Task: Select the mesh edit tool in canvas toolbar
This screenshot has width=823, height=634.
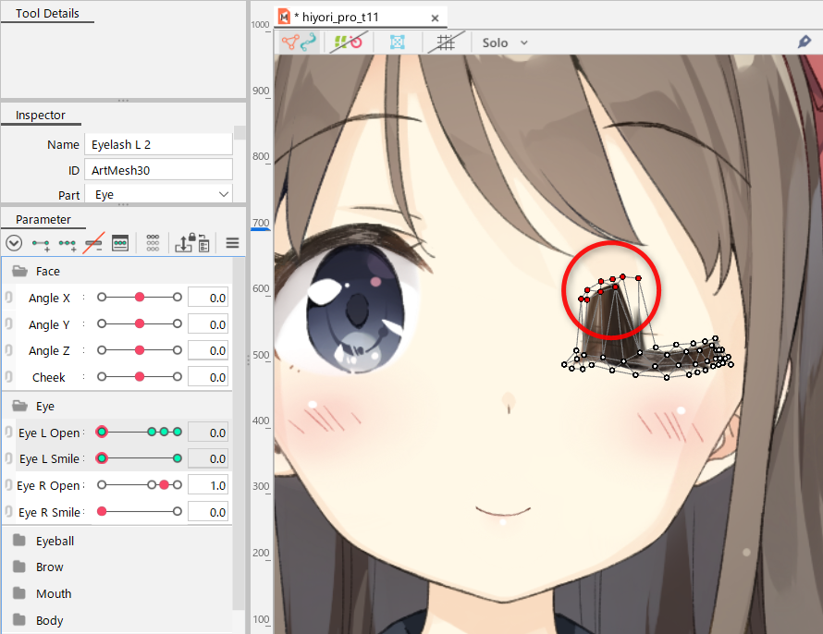Action: click(298, 43)
